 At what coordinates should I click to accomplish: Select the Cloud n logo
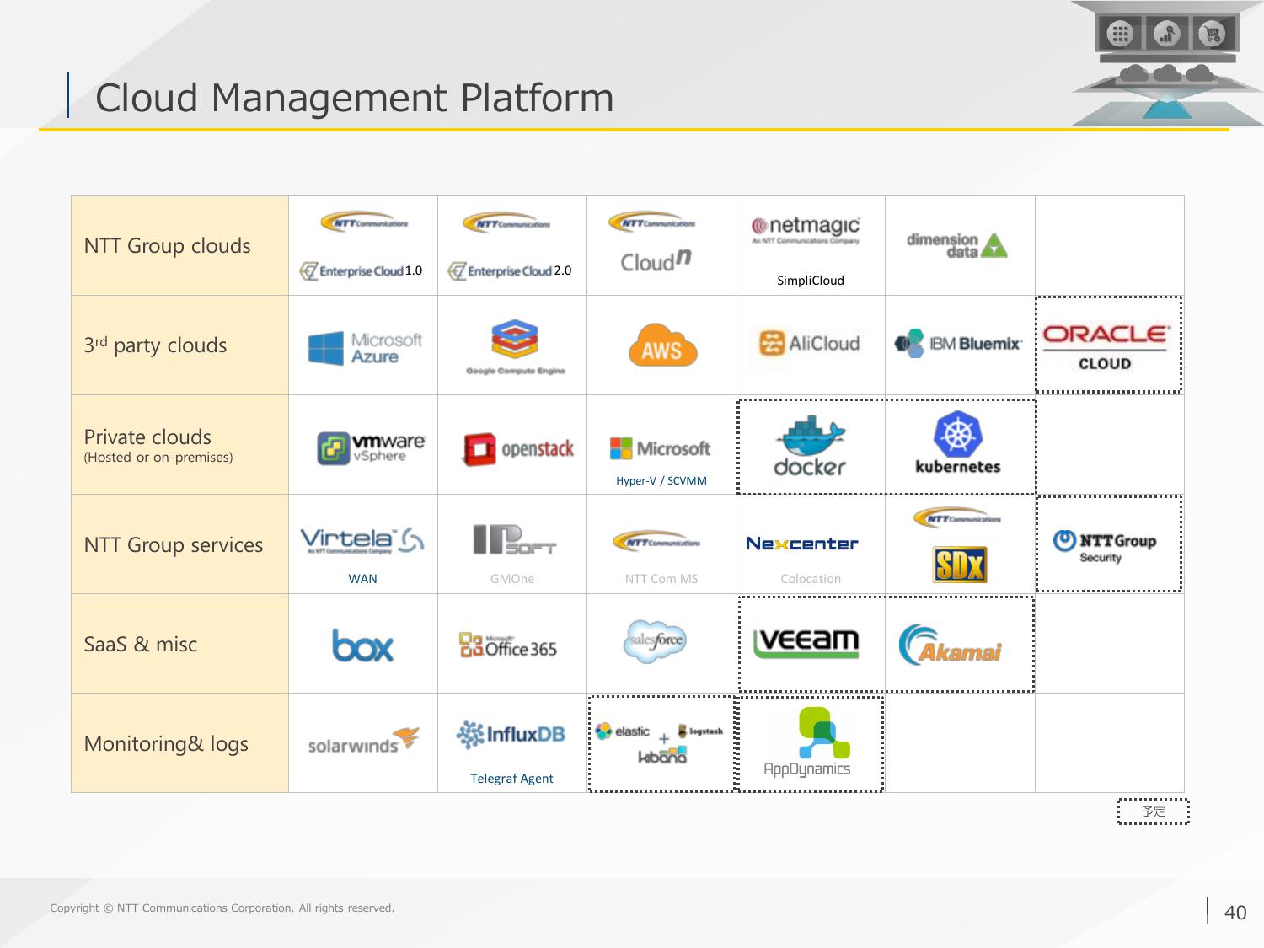pyautogui.click(x=656, y=260)
